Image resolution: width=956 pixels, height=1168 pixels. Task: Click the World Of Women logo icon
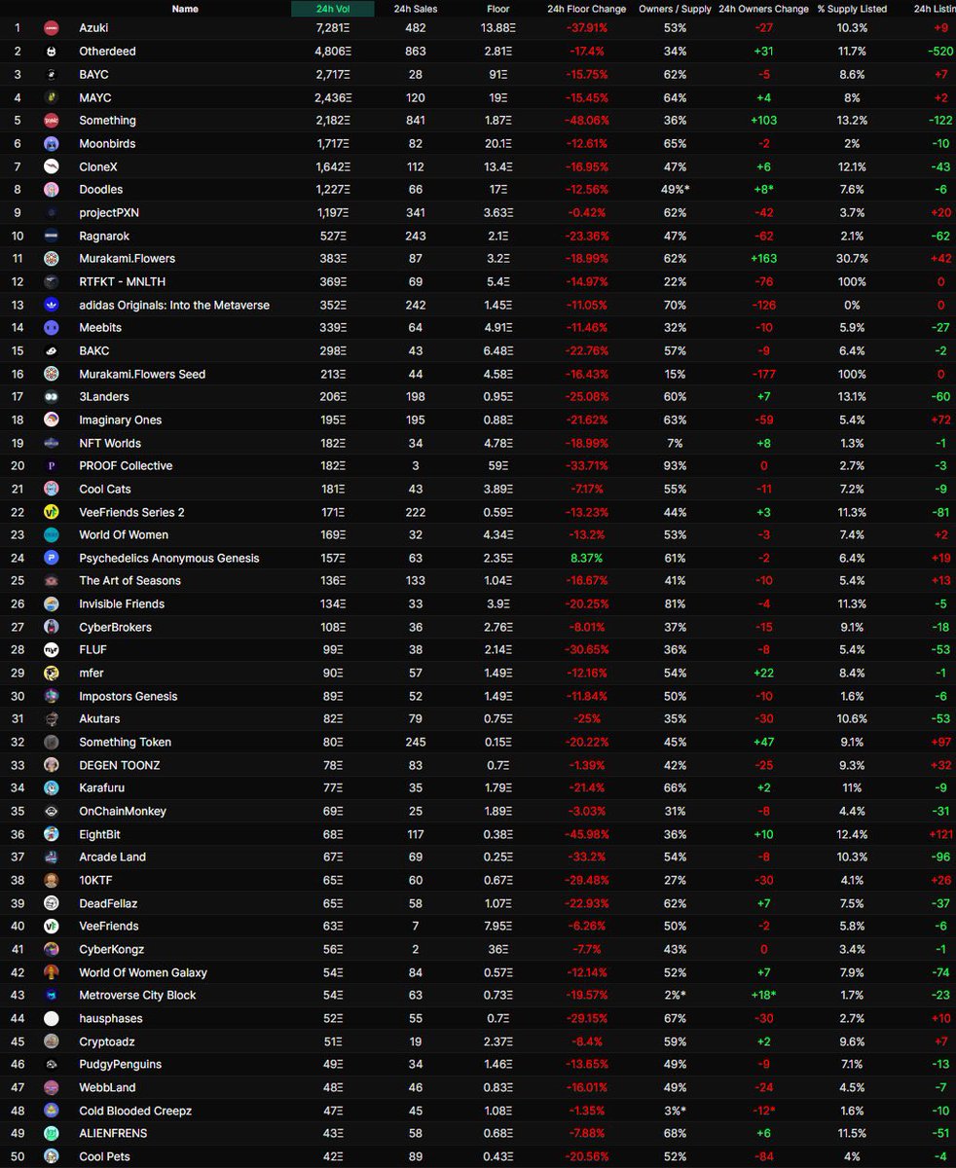[x=52, y=535]
